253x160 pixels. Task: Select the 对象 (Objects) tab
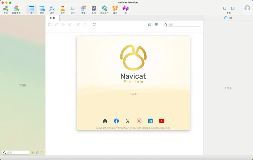click(53, 18)
